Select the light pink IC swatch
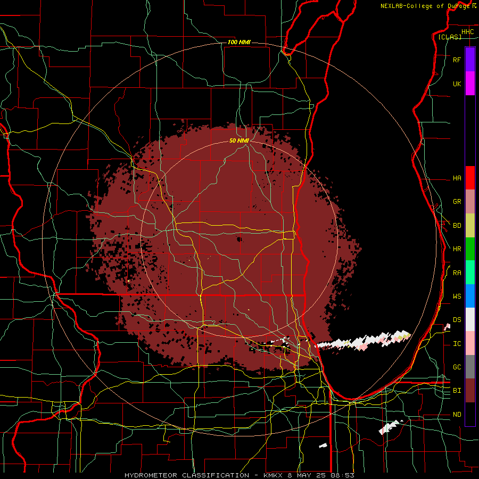Viewport: 479px width, 479px height. (470, 343)
